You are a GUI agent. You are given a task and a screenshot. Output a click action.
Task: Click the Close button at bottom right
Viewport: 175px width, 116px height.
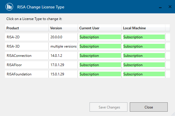click(148, 107)
